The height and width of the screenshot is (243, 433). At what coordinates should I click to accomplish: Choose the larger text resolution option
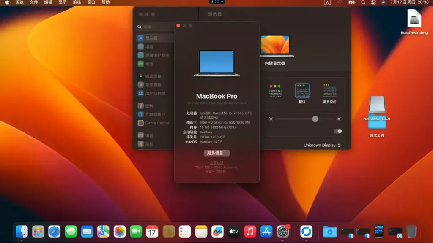pyautogui.click(x=275, y=91)
